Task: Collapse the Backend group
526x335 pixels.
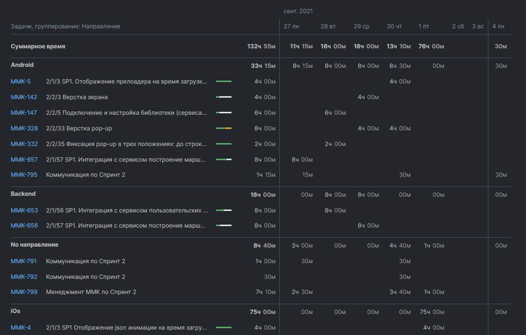Action: click(23, 194)
